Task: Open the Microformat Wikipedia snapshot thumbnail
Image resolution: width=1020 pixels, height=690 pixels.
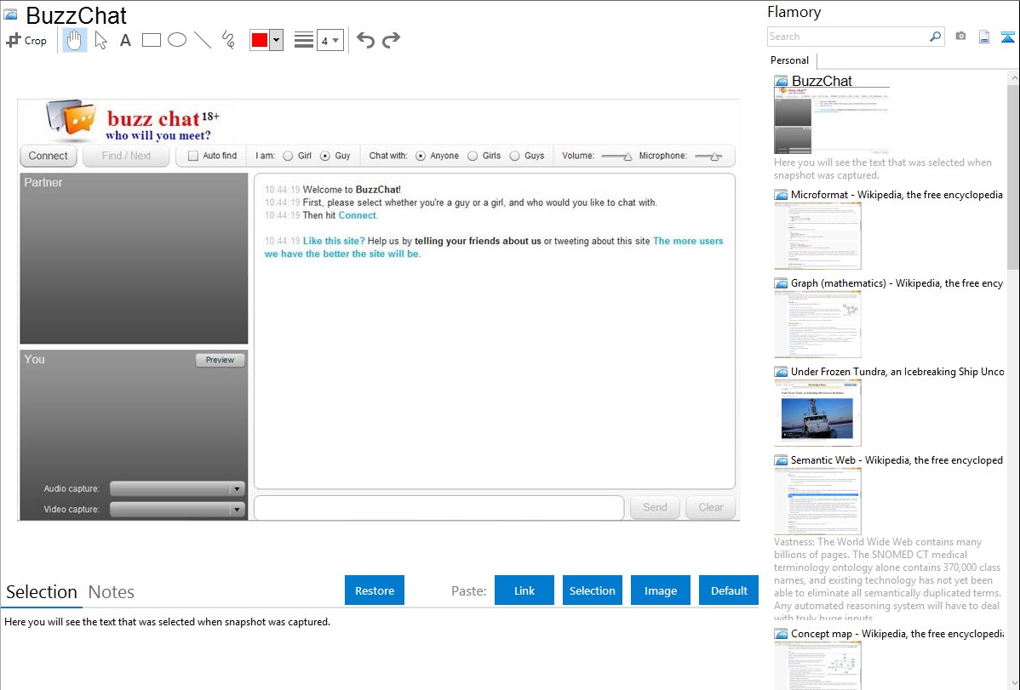Action: 817,236
